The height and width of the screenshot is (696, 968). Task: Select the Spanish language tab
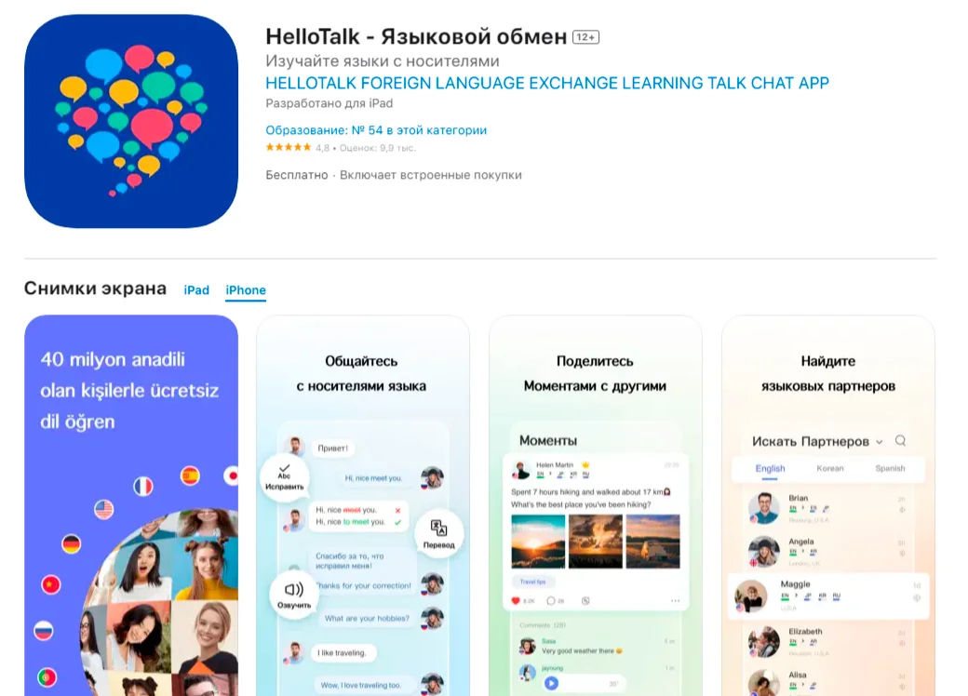(x=890, y=468)
